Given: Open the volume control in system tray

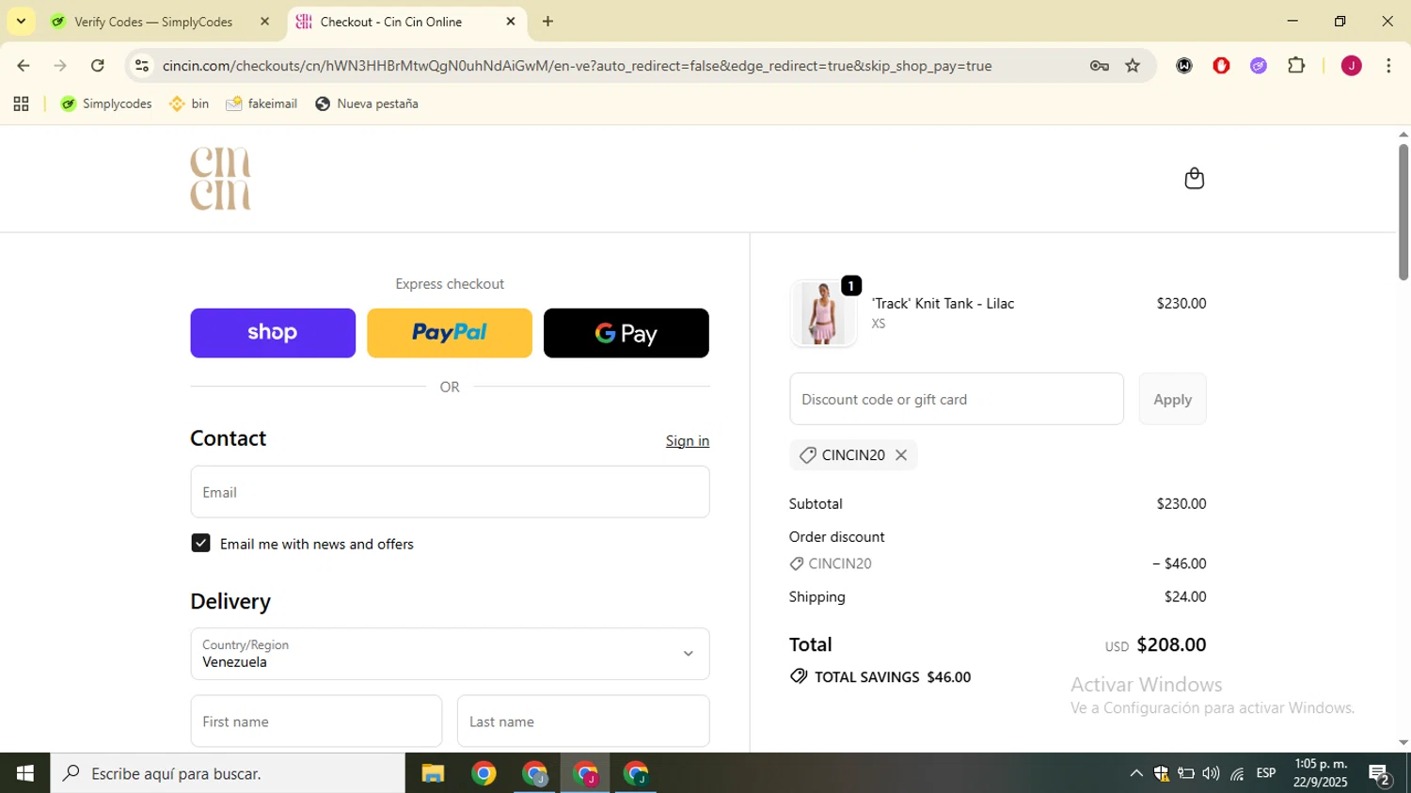Looking at the screenshot, I should [x=1211, y=773].
